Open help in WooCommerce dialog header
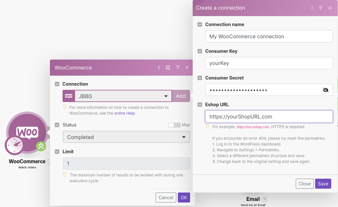 point(178,68)
